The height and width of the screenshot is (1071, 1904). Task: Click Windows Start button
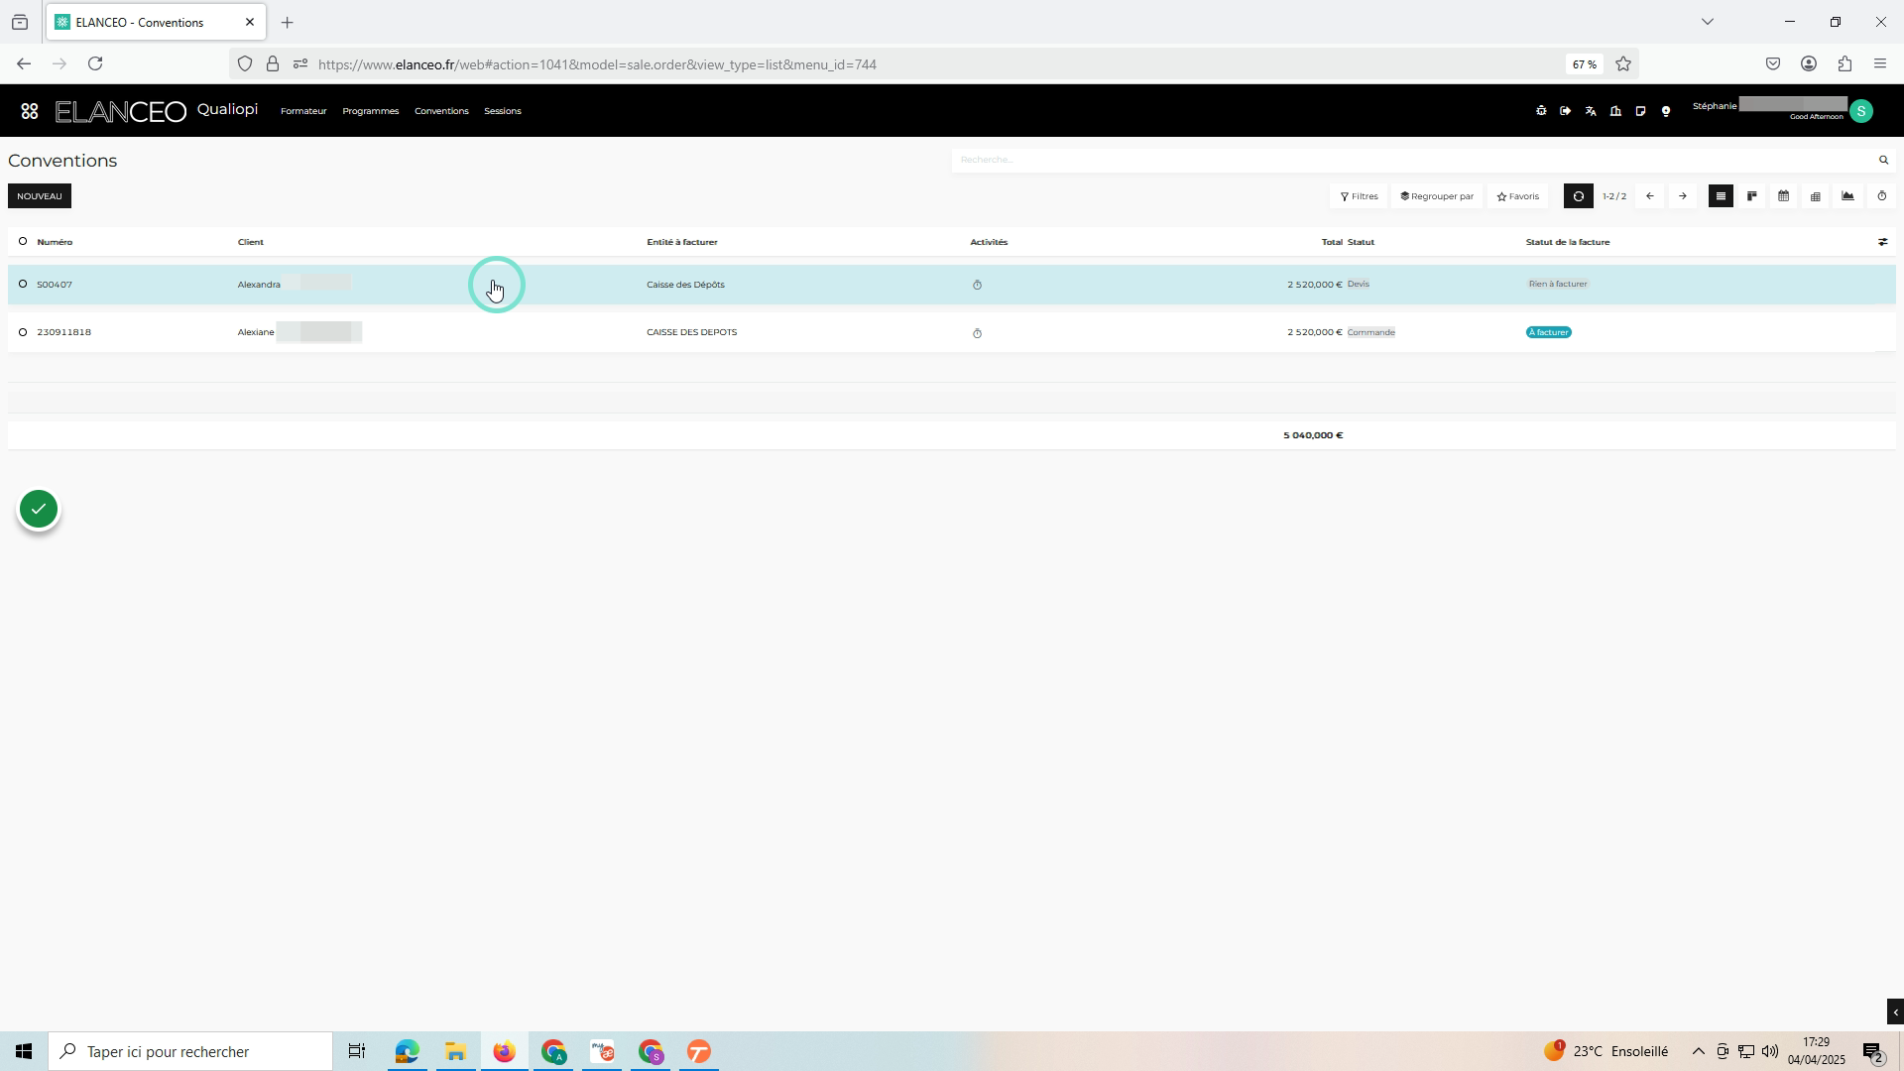[x=24, y=1051]
